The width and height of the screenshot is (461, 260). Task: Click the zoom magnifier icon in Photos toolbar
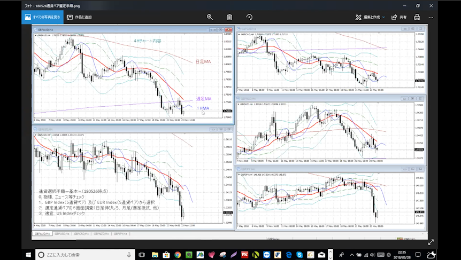point(210,17)
